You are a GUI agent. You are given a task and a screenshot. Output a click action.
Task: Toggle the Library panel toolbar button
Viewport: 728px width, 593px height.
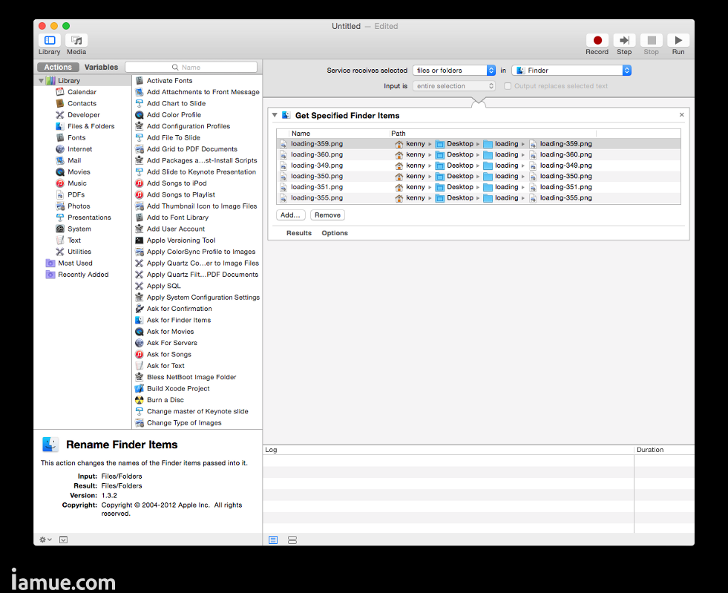click(x=50, y=40)
